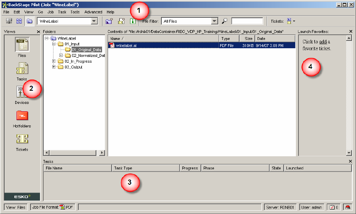Collapse the 01_Input folder node

54,44
